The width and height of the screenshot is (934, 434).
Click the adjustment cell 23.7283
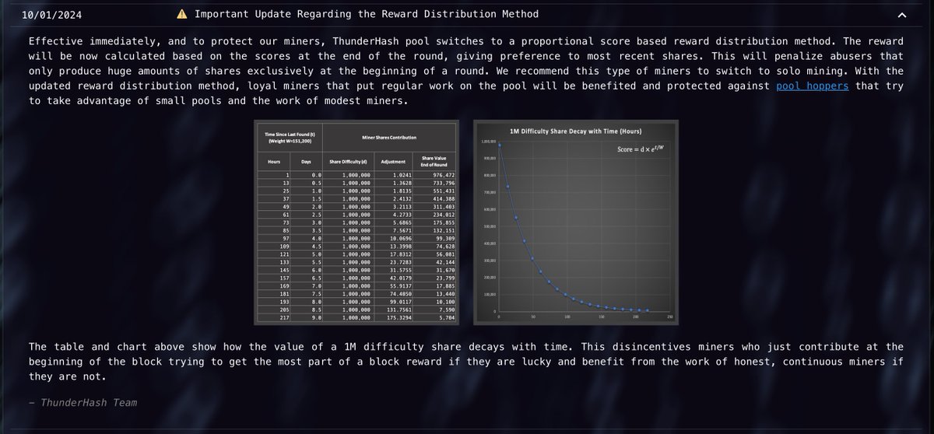click(401, 263)
